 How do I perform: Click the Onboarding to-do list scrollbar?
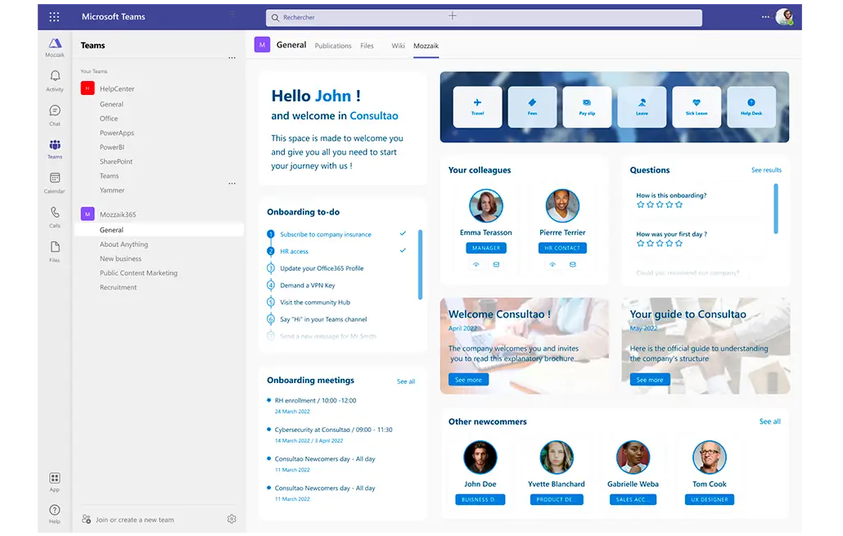420,264
